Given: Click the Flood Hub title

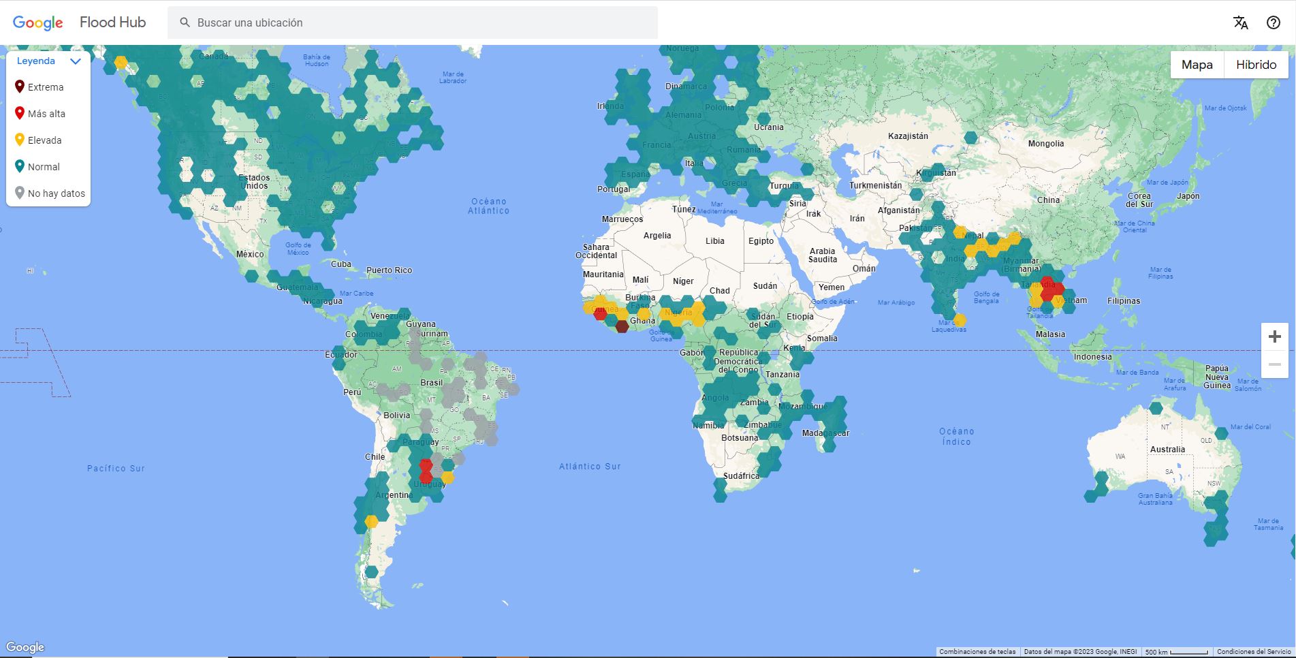Looking at the screenshot, I should tap(112, 22).
